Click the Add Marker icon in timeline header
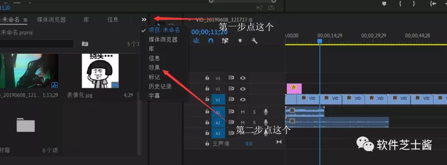The width and height of the screenshot is (447, 165). click(x=240, y=41)
